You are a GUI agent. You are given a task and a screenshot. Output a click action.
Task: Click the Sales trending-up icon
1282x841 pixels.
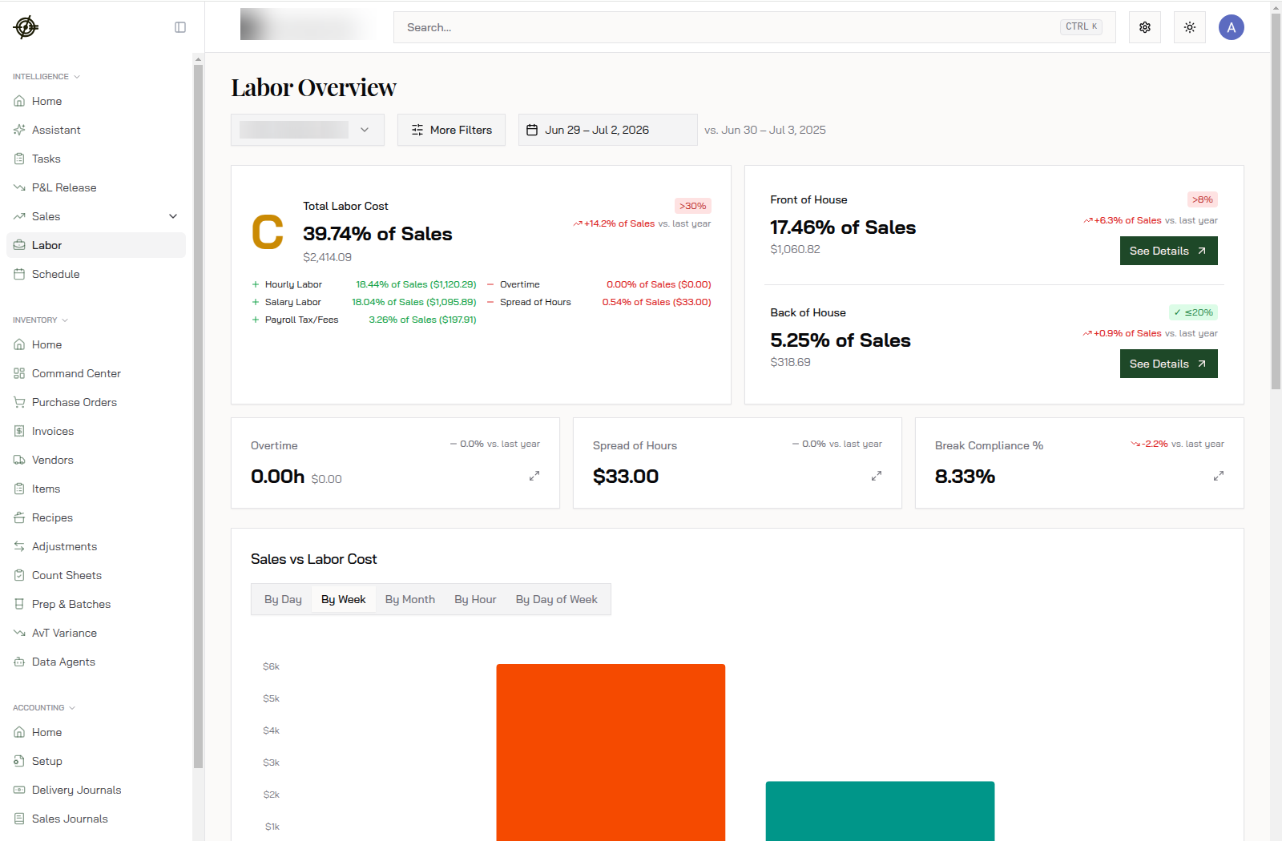click(x=19, y=216)
